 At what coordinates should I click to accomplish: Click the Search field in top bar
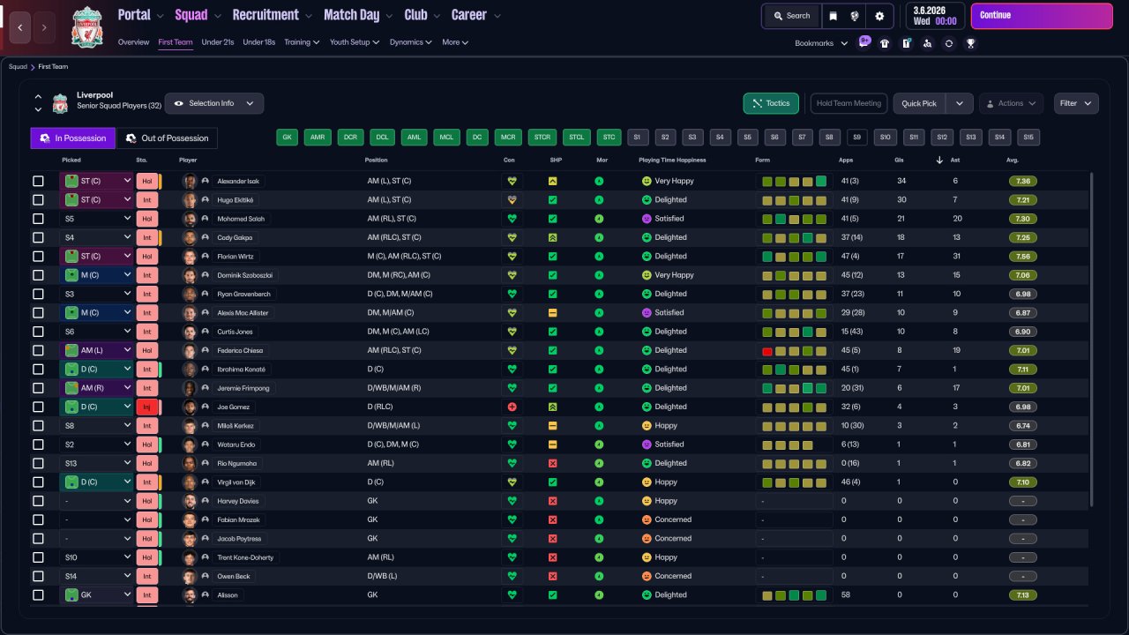[x=791, y=16]
